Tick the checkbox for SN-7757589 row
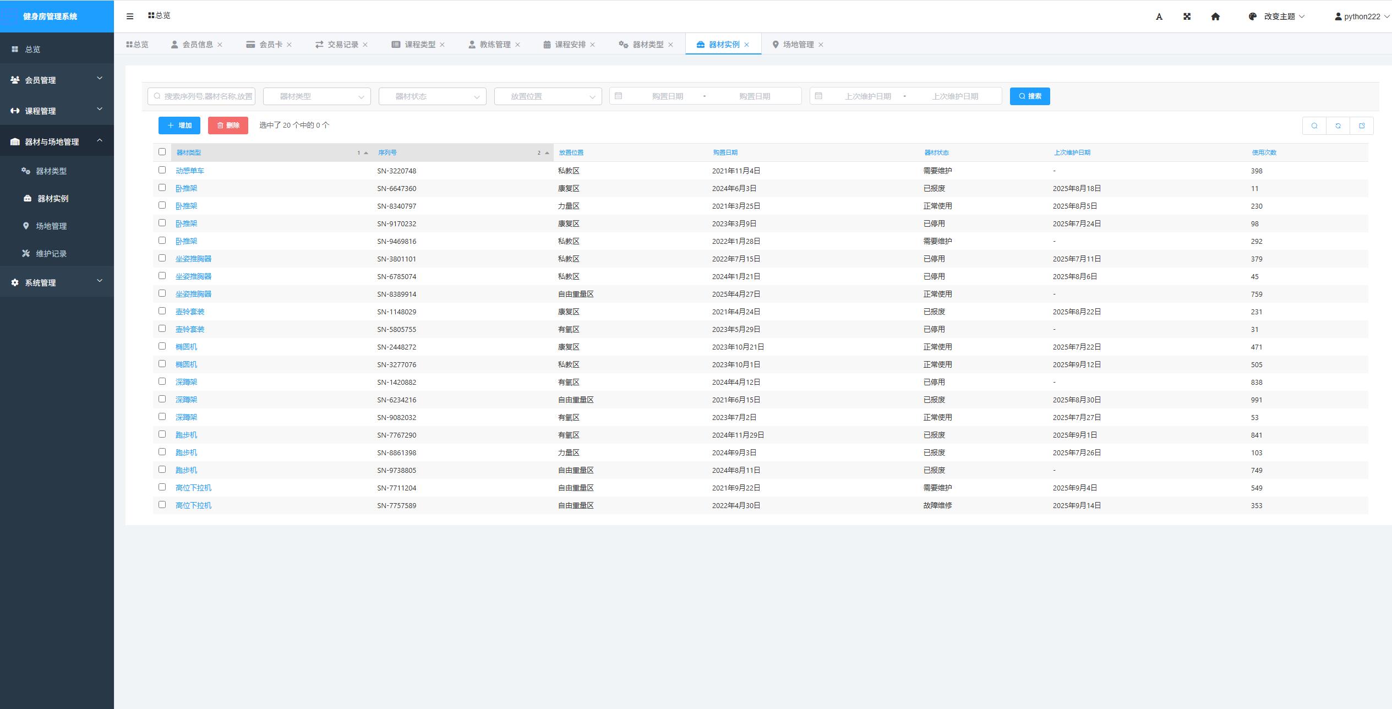 tap(162, 505)
